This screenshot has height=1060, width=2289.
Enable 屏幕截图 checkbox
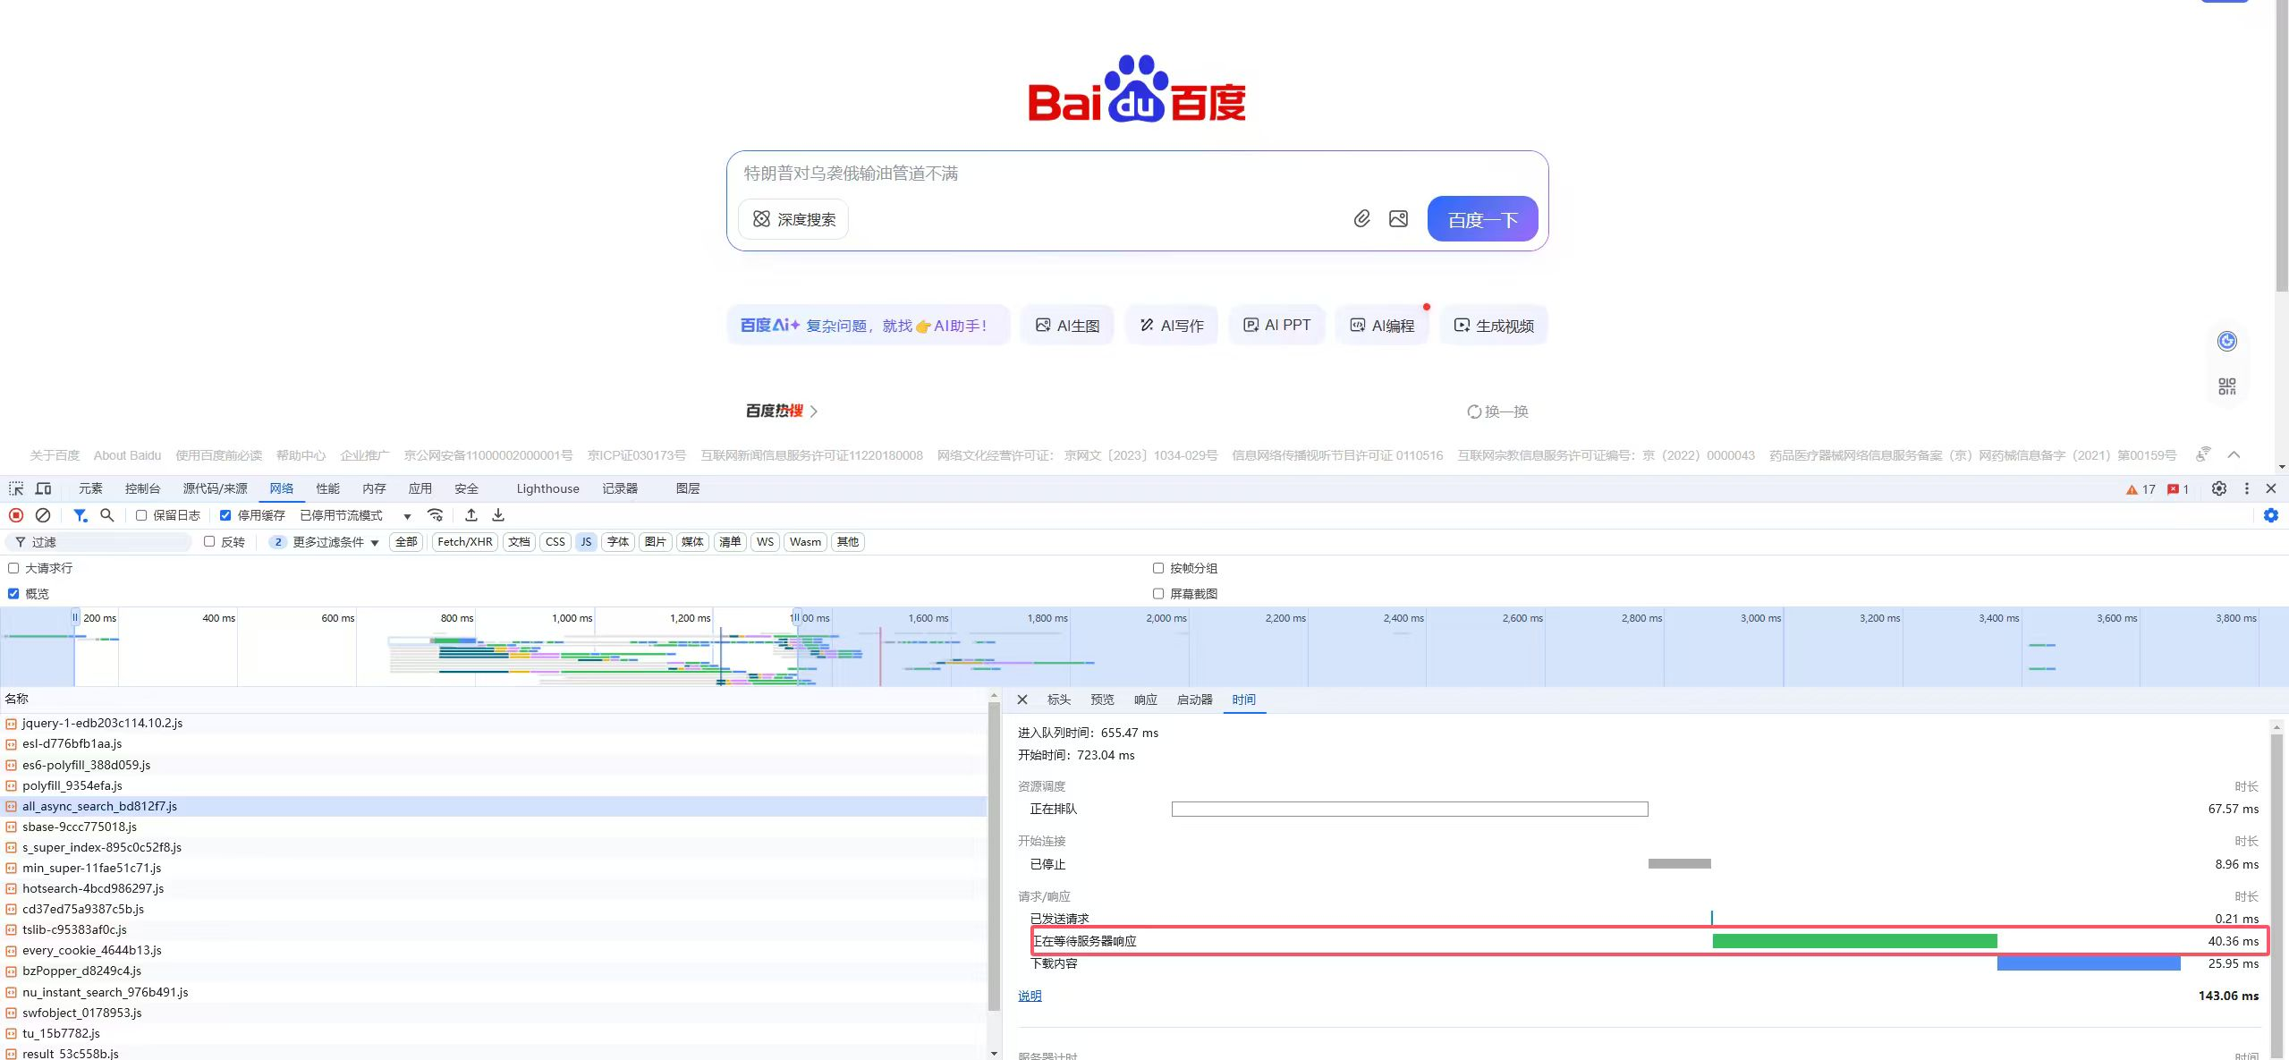click(x=1158, y=593)
